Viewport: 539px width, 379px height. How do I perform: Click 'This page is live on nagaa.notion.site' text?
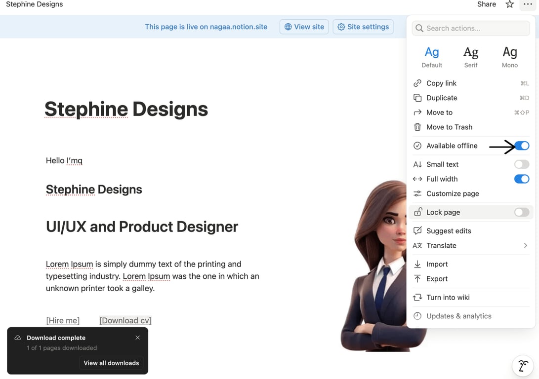click(x=206, y=27)
